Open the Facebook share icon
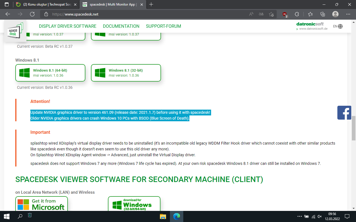 coord(344,113)
